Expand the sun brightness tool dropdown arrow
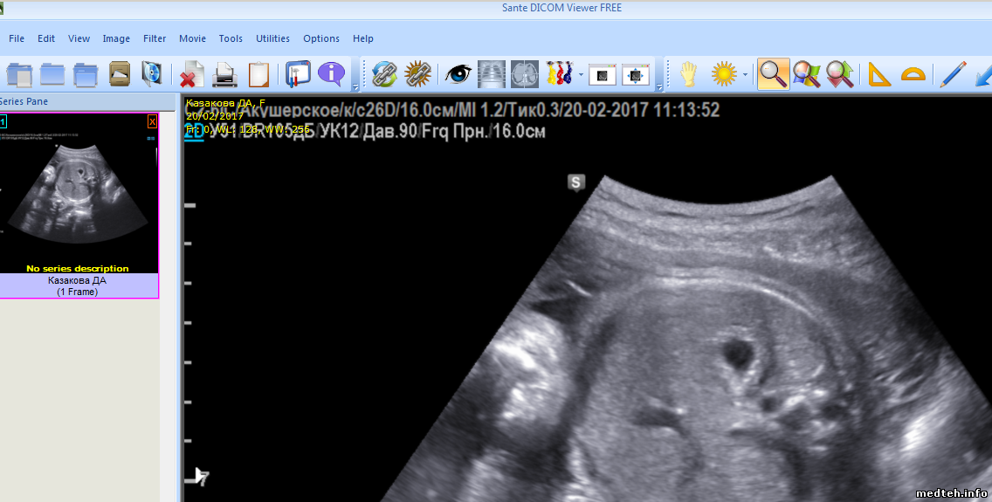The width and height of the screenshot is (992, 502). (x=745, y=75)
